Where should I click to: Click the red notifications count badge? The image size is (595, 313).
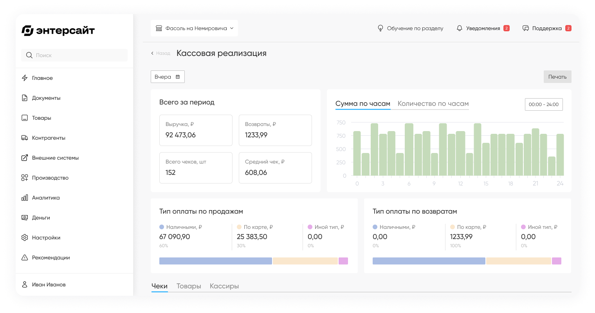pos(507,28)
